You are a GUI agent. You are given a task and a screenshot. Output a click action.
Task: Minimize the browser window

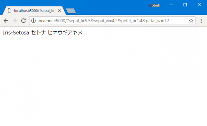click(171, 5)
